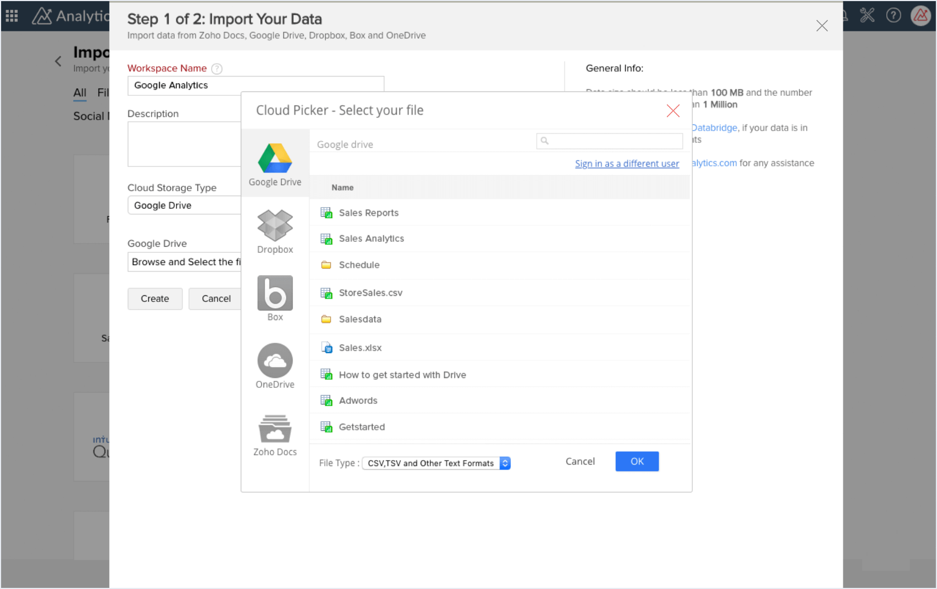Click the StoreSales.csv file icon

coord(326,293)
